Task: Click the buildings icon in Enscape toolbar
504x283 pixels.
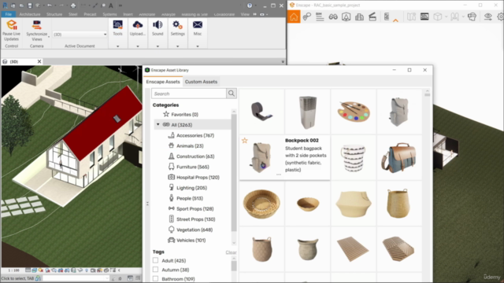Action: [359, 17]
